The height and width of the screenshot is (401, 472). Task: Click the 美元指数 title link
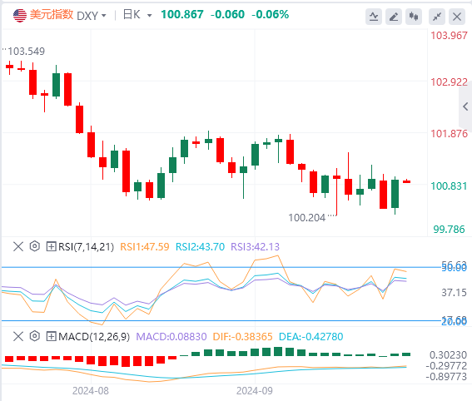pyautogui.click(x=52, y=14)
